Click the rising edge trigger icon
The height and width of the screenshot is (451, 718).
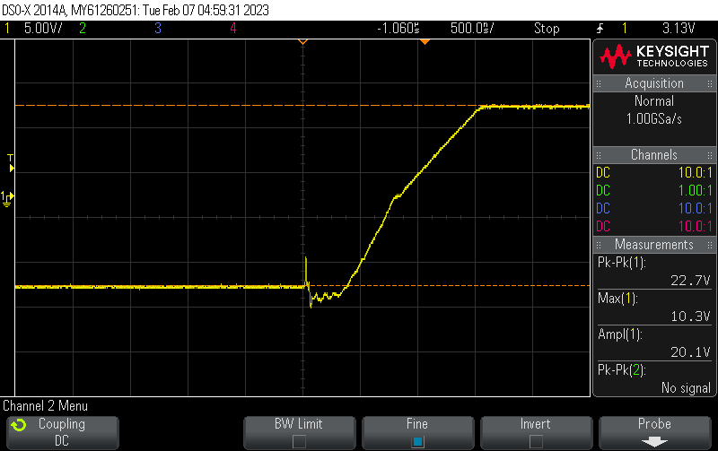(600, 28)
